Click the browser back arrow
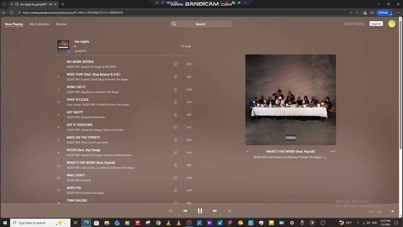 click(4, 13)
